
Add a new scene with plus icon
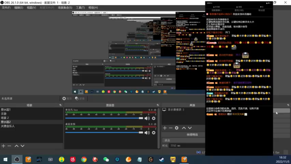3,146
